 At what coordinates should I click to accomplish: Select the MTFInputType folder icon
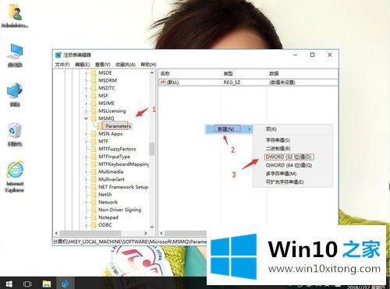coord(94,157)
